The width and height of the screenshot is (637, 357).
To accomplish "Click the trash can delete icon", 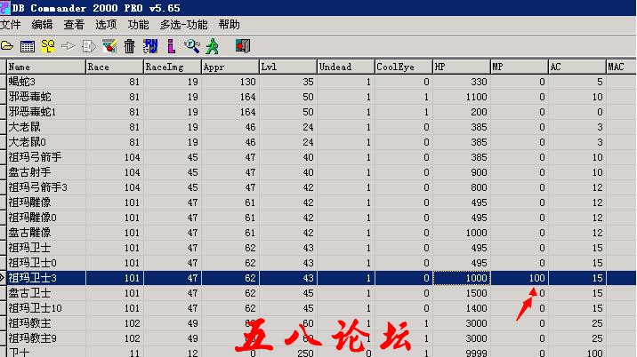I will click(130, 44).
